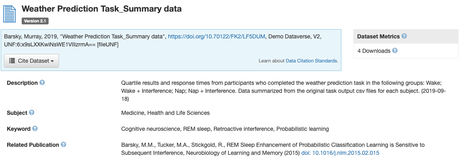The width and height of the screenshot is (463, 162).
Task: Click the 4 Downloads count text
Action: (373, 51)
